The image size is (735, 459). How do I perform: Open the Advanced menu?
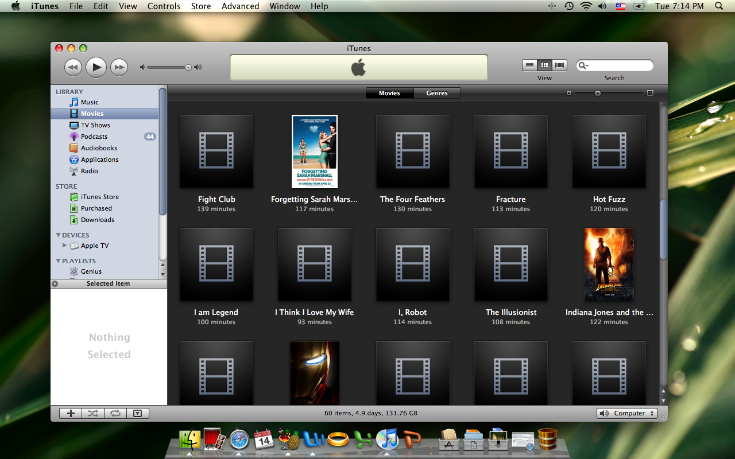(240, 6)
